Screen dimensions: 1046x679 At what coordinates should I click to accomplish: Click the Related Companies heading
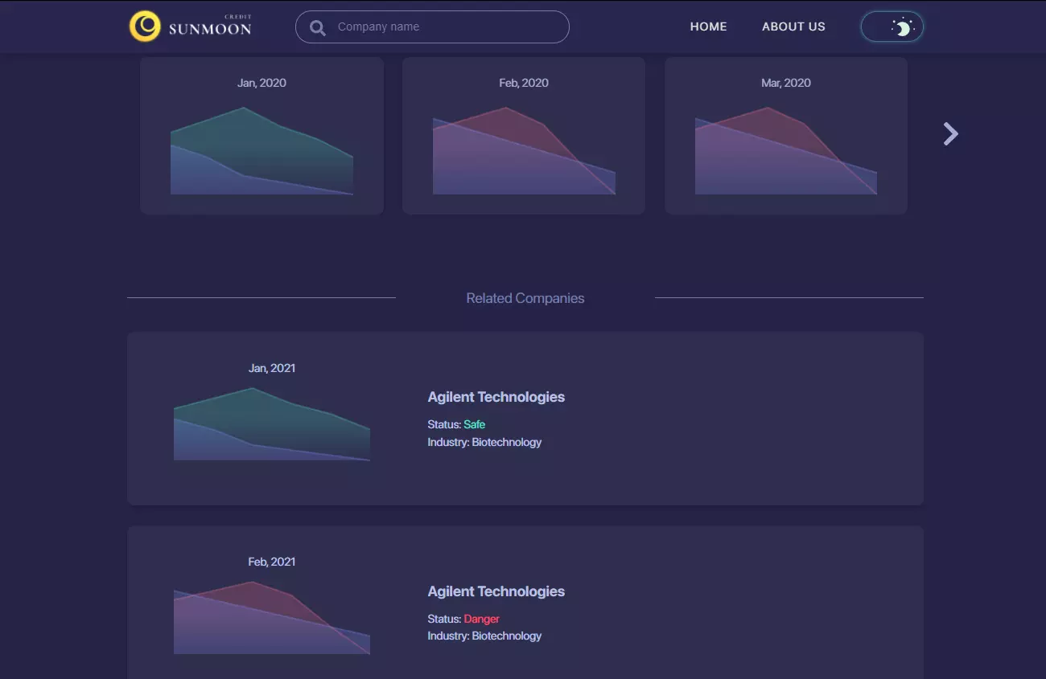click(x=525, y=298)
